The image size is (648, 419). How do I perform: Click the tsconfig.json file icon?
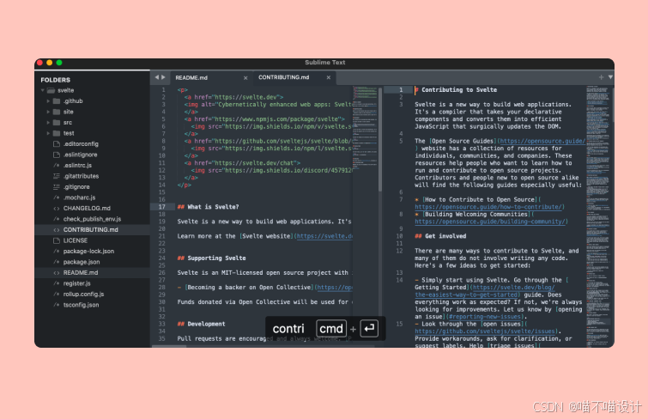[57, 306]
